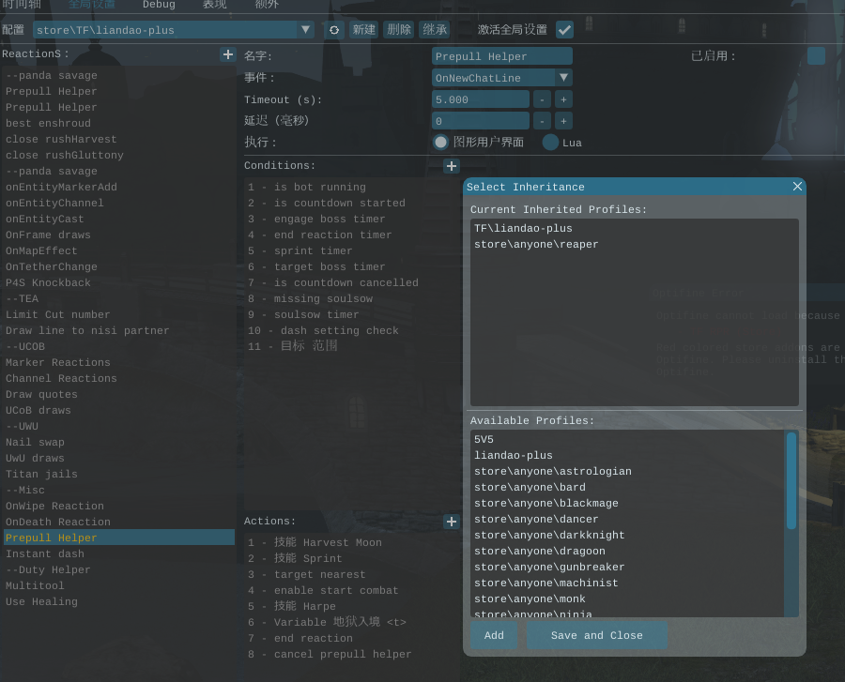845x682 pixels.
Task: Click the Save and Close button
Action: [x=596, y=635]
